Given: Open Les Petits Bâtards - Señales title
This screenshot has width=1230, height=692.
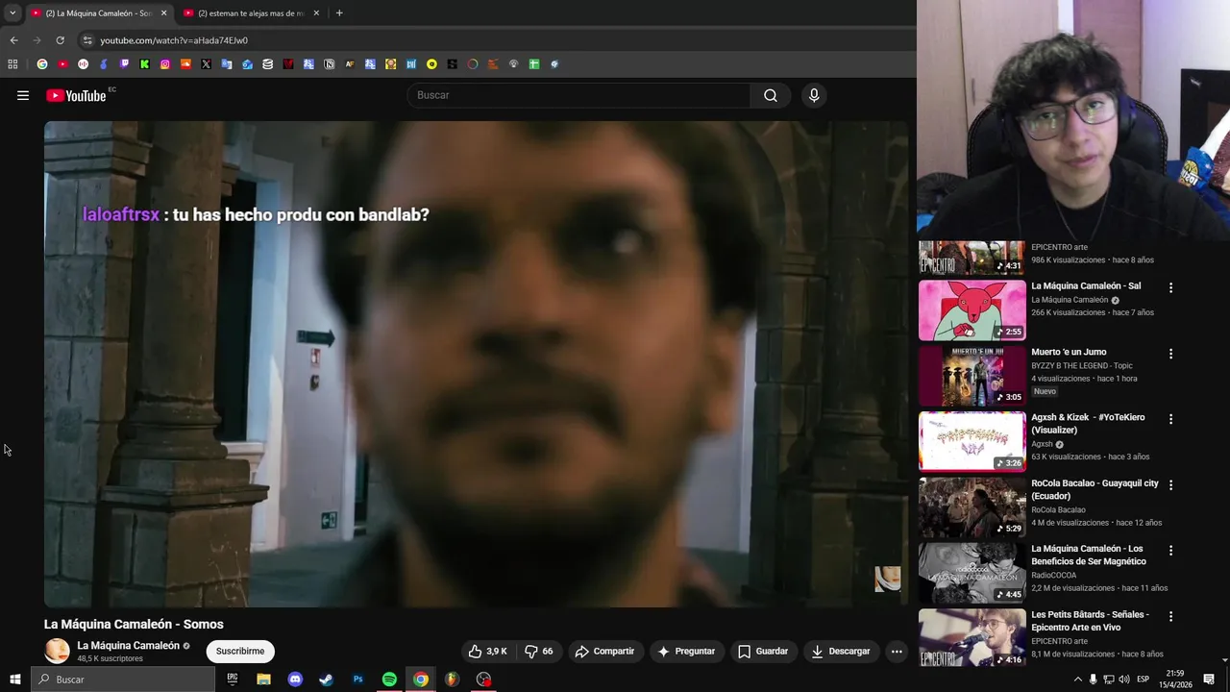Looking at the screenshot, I should pyautogui.click(x=1090, y=620).
